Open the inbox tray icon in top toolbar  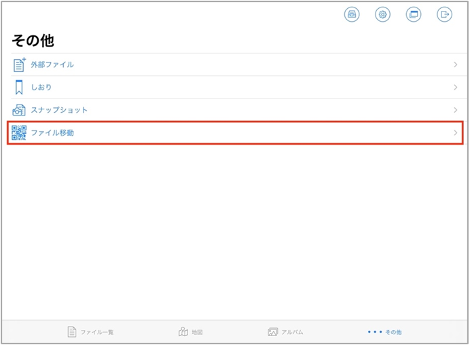click(x=352, y=14)
